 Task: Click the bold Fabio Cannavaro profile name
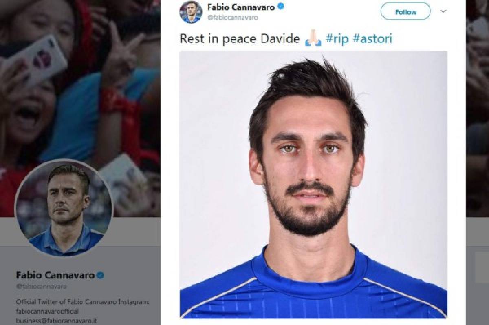(x=55, y=276)
